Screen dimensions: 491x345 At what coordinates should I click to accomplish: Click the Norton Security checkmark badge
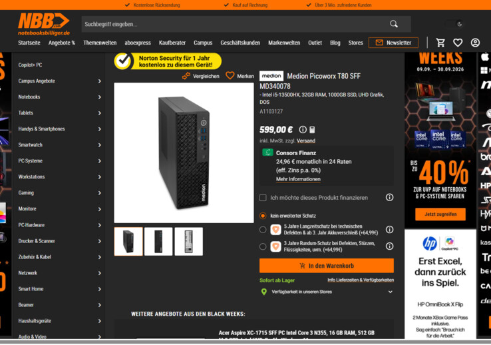pos(122,61)
